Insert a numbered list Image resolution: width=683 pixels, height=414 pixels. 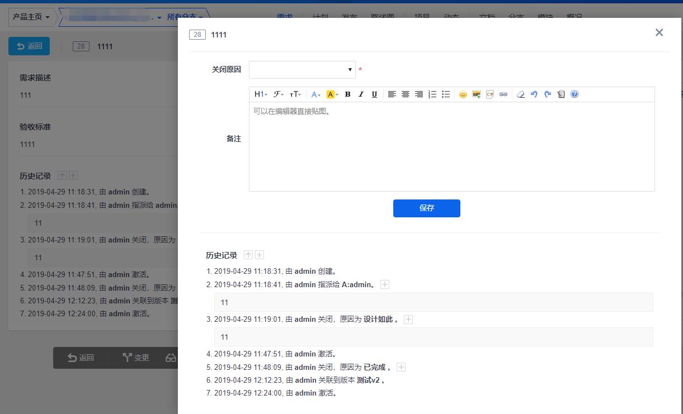coord(432,94)
